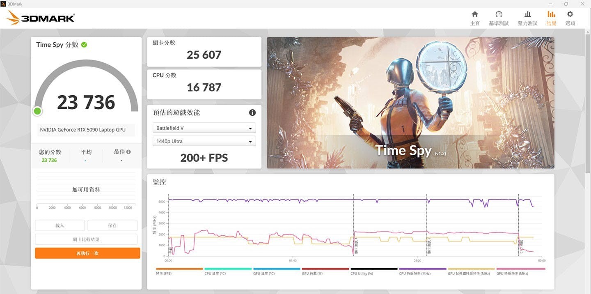Click the green score marker dot on gauge
Screen dimensions: 591x294
[37, 111]
